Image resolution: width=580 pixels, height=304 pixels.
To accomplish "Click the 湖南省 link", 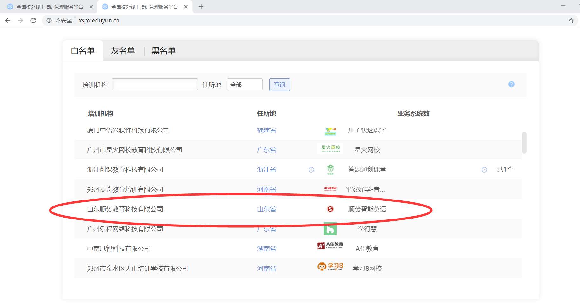I will click(x=267, y=249).
